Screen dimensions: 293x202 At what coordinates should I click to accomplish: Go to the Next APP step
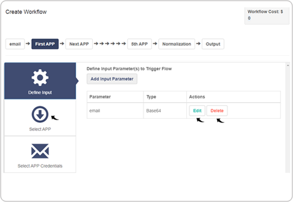click(79, 44)
